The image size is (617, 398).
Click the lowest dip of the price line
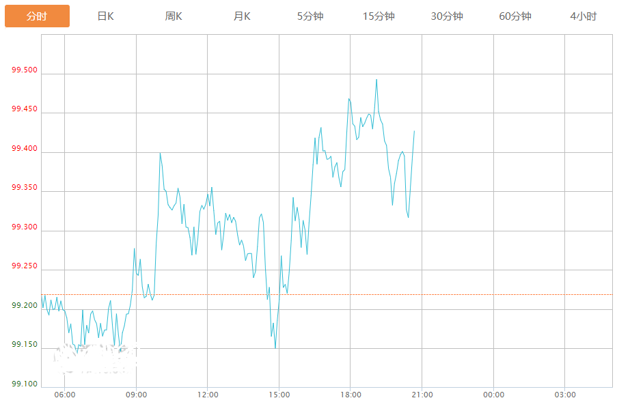pos(275,348)
